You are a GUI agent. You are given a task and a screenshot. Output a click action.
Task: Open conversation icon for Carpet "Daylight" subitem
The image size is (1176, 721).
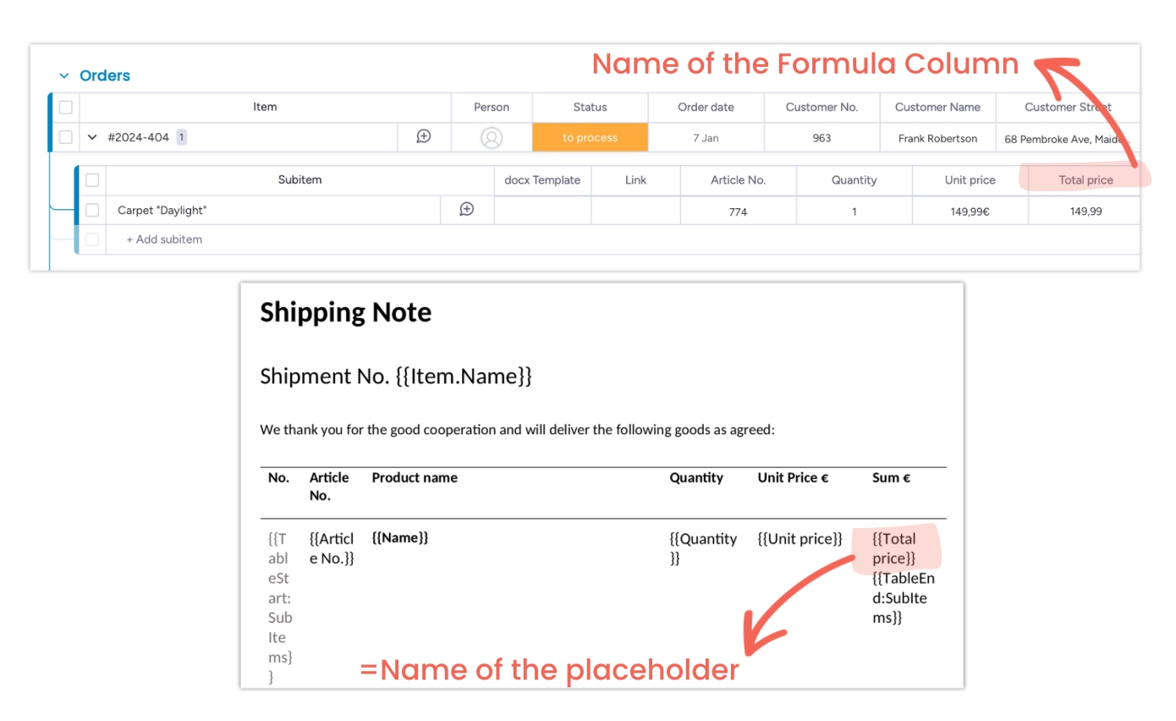(466, 210)
